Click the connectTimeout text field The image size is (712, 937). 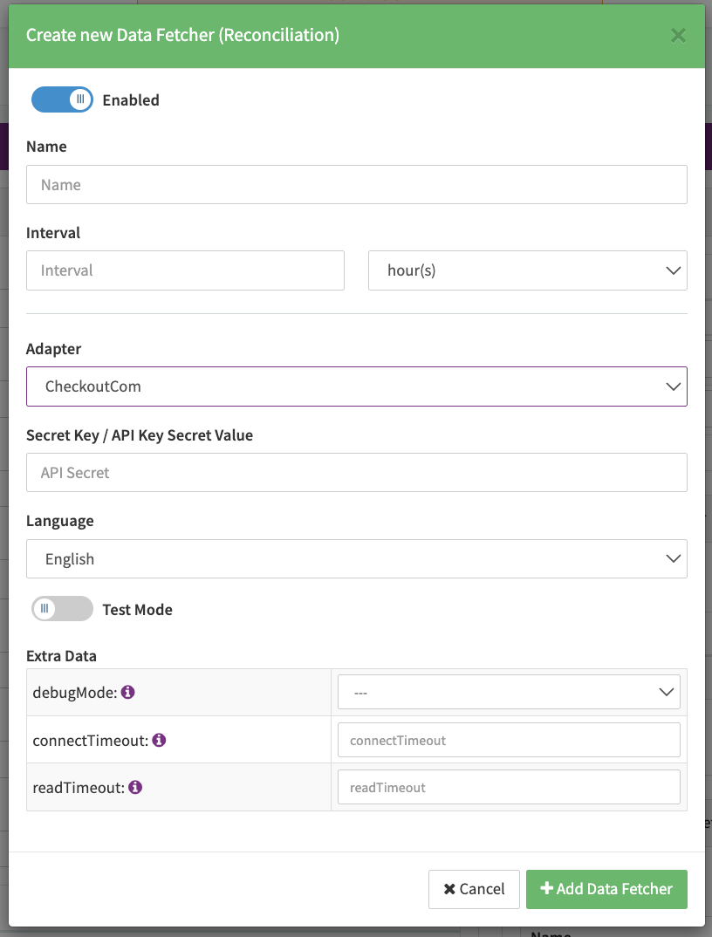click(508, 740)
